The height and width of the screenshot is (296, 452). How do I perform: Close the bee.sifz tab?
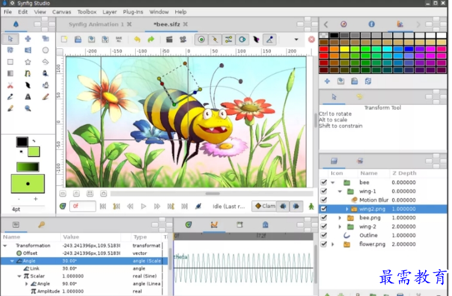(x=185, y=24)
